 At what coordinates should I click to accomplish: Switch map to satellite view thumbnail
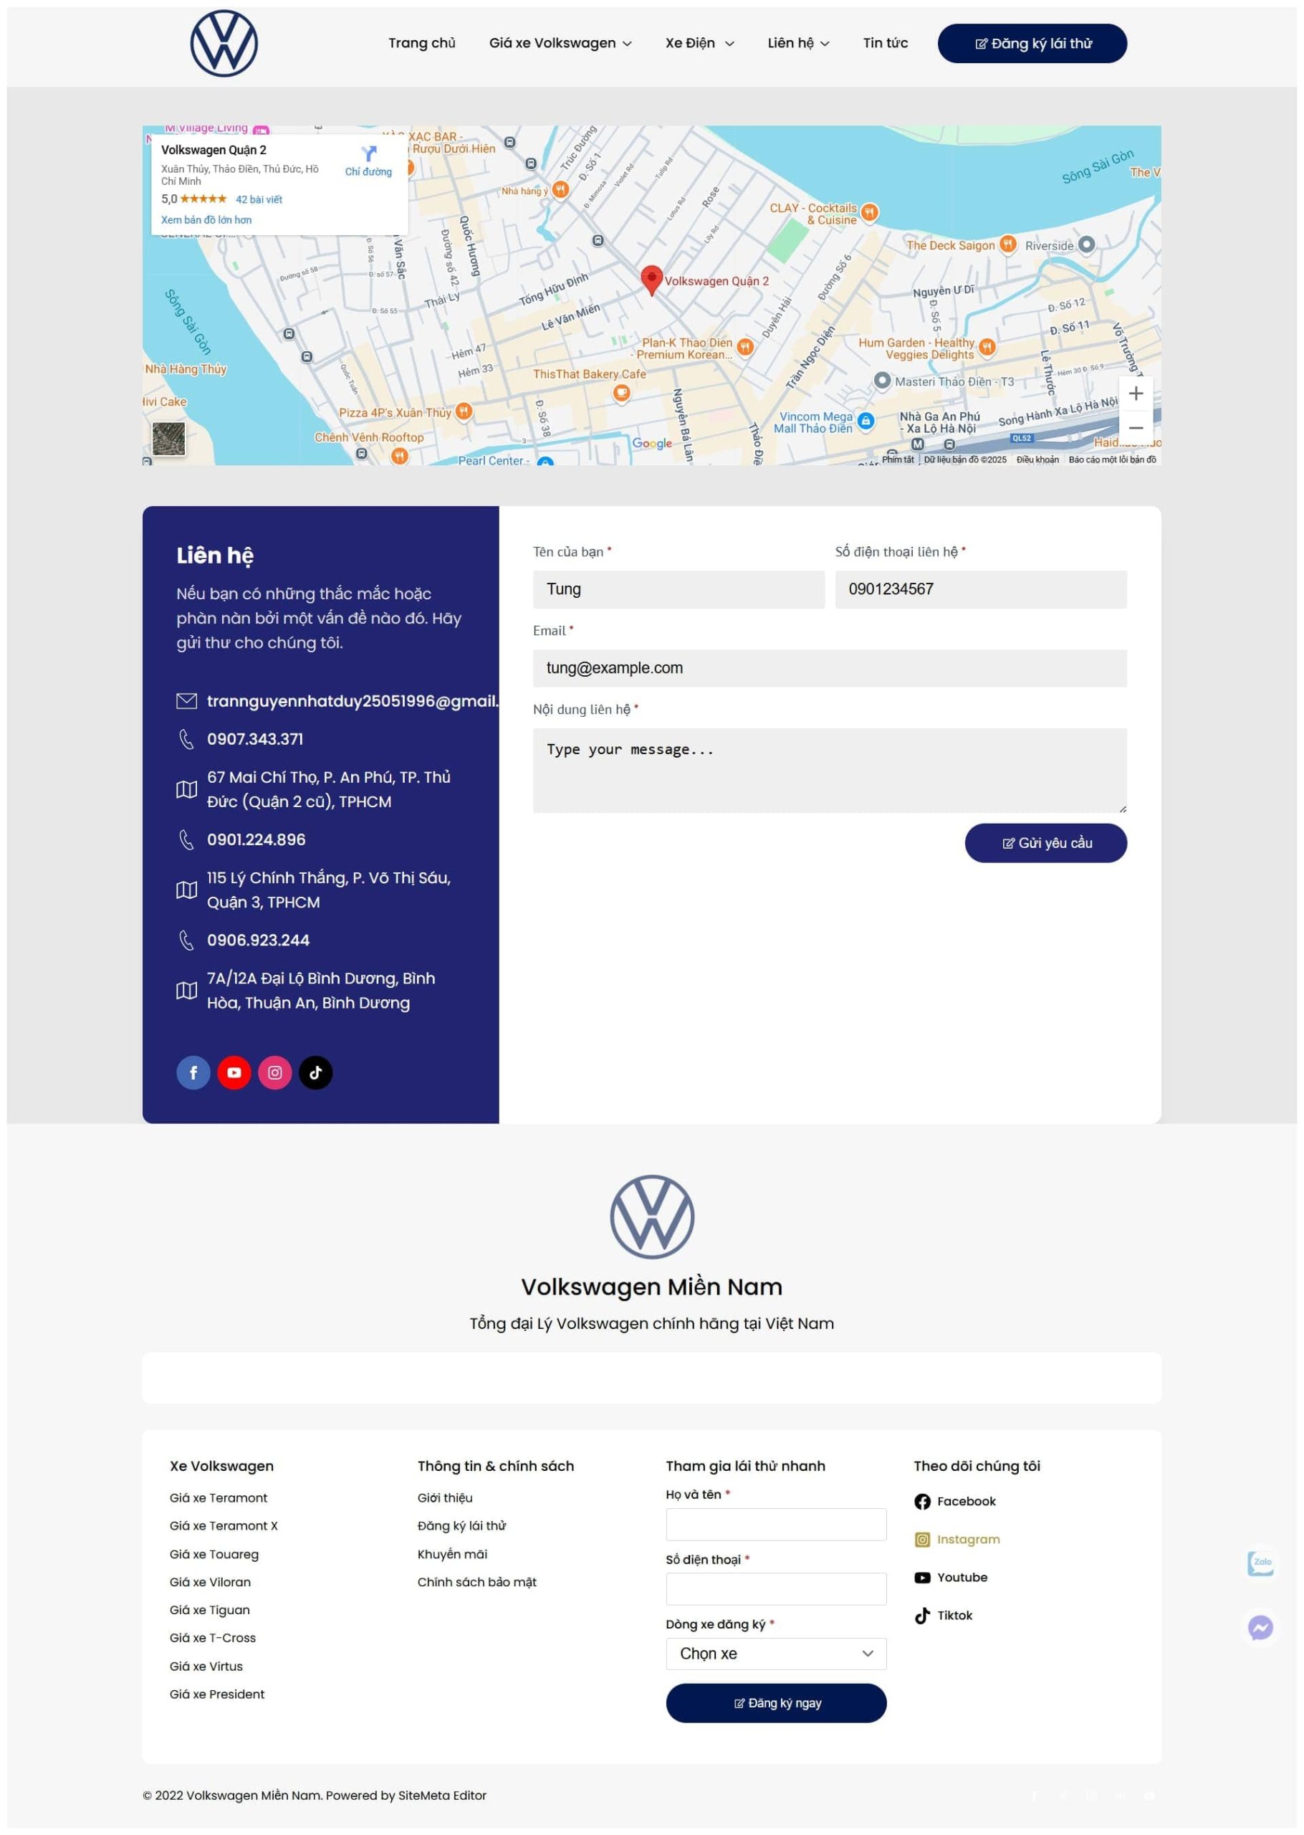coord(168,439)
